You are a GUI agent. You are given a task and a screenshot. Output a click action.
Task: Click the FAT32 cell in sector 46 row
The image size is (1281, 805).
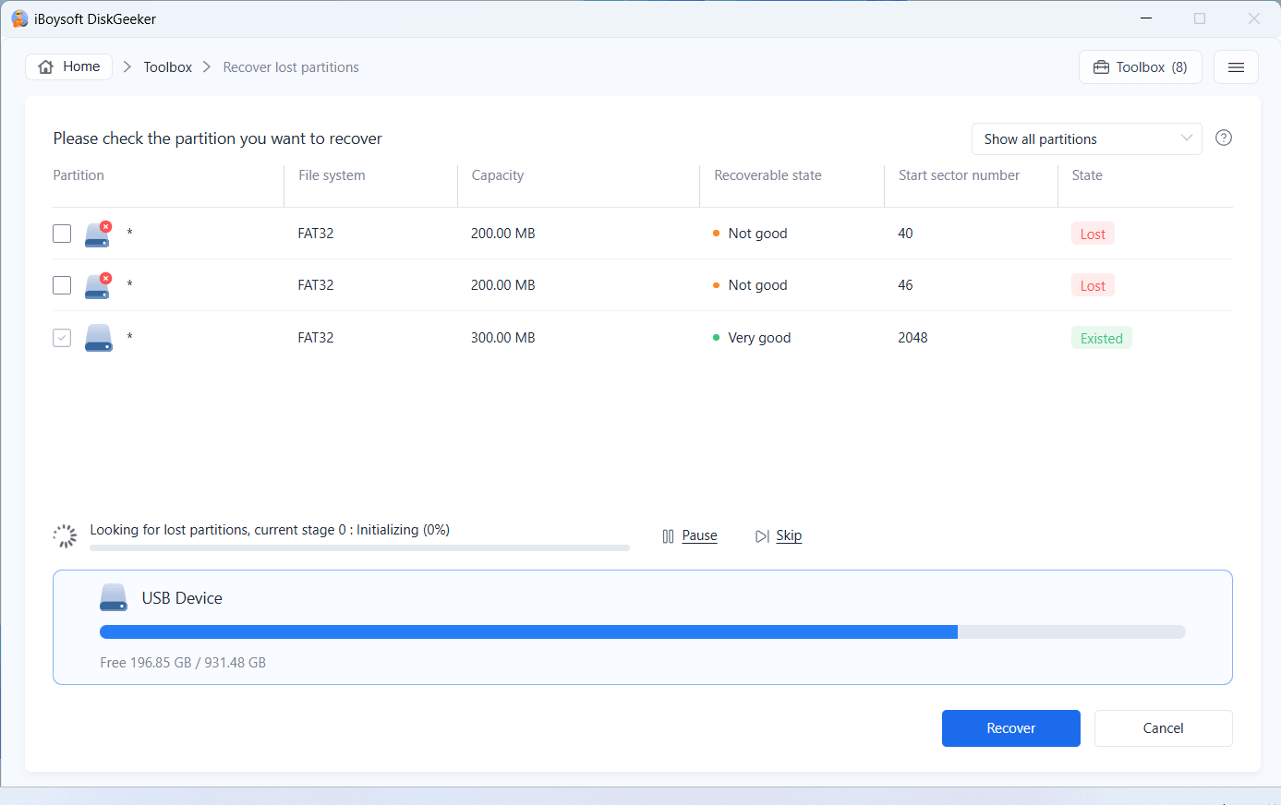tap(316, 285)
